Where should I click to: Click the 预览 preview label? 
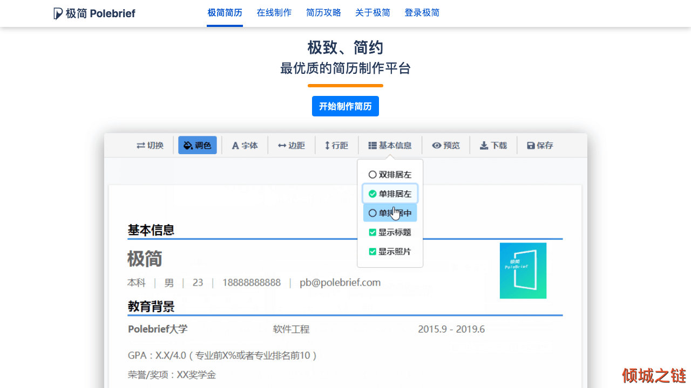pyautogui.click(x=452, y=145)
